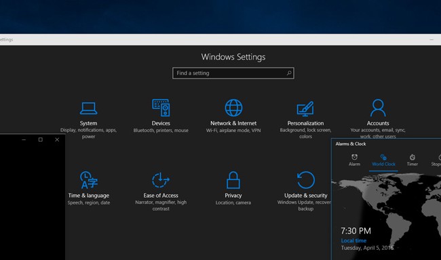Open Time & language clock icon
This screenshot has width=441, height=260.
(x=89, y=180)
